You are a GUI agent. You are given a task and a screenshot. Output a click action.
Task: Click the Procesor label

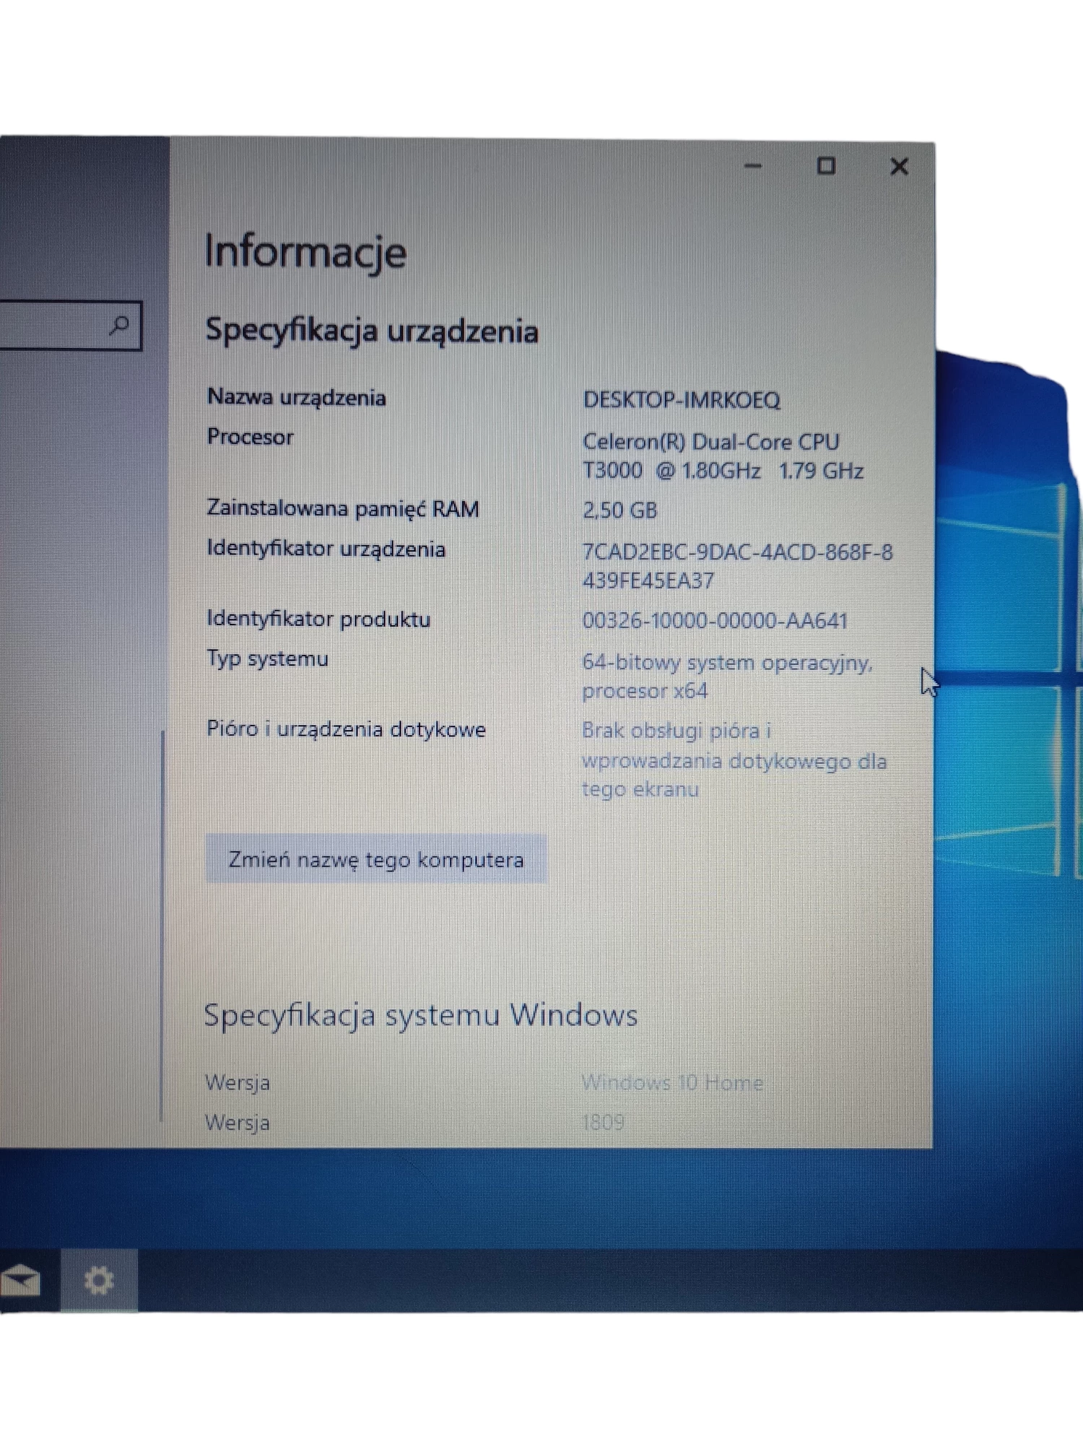click(250, 437)
